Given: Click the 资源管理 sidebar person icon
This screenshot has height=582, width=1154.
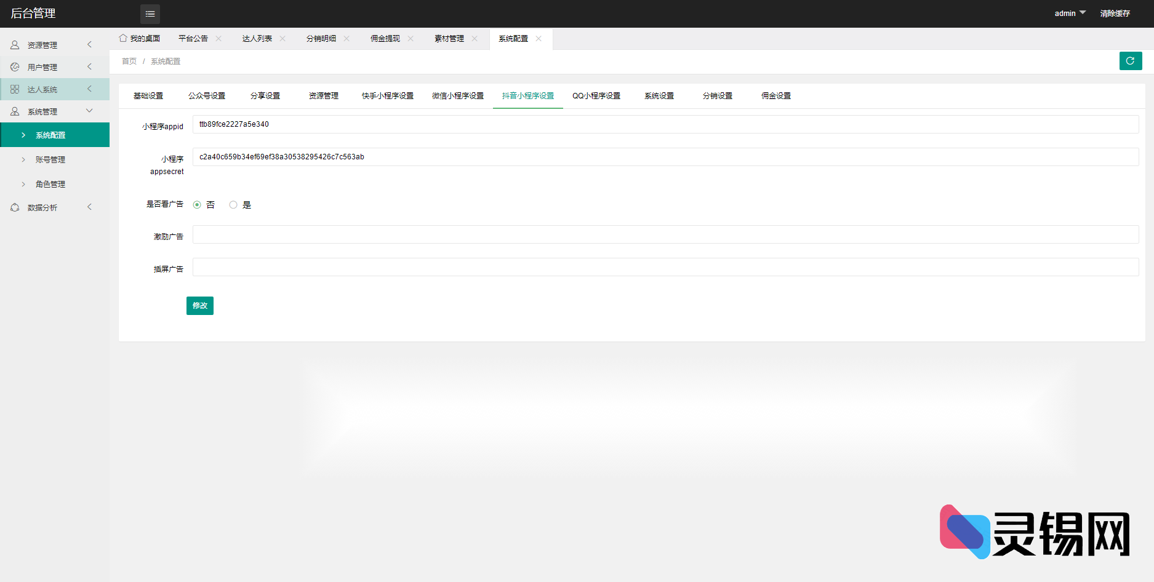Looking at the screenshot, I should [15, 45].
